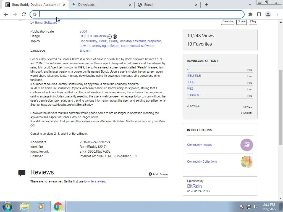Open the ITEM TILE download option
Viewport: 283px width, 212px height.
pos(194,76)
